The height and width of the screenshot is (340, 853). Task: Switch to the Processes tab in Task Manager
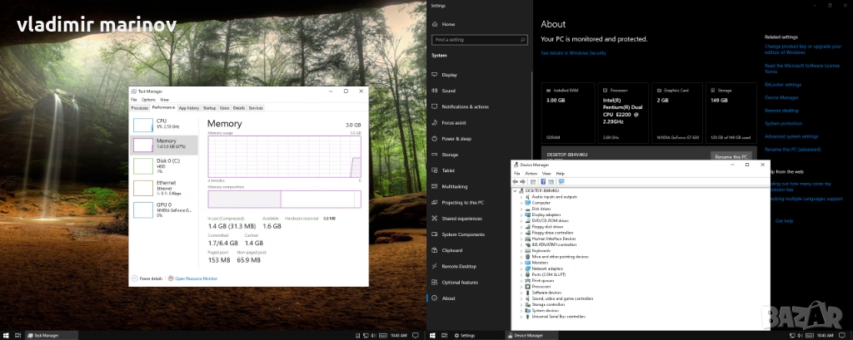coord(139,108)
